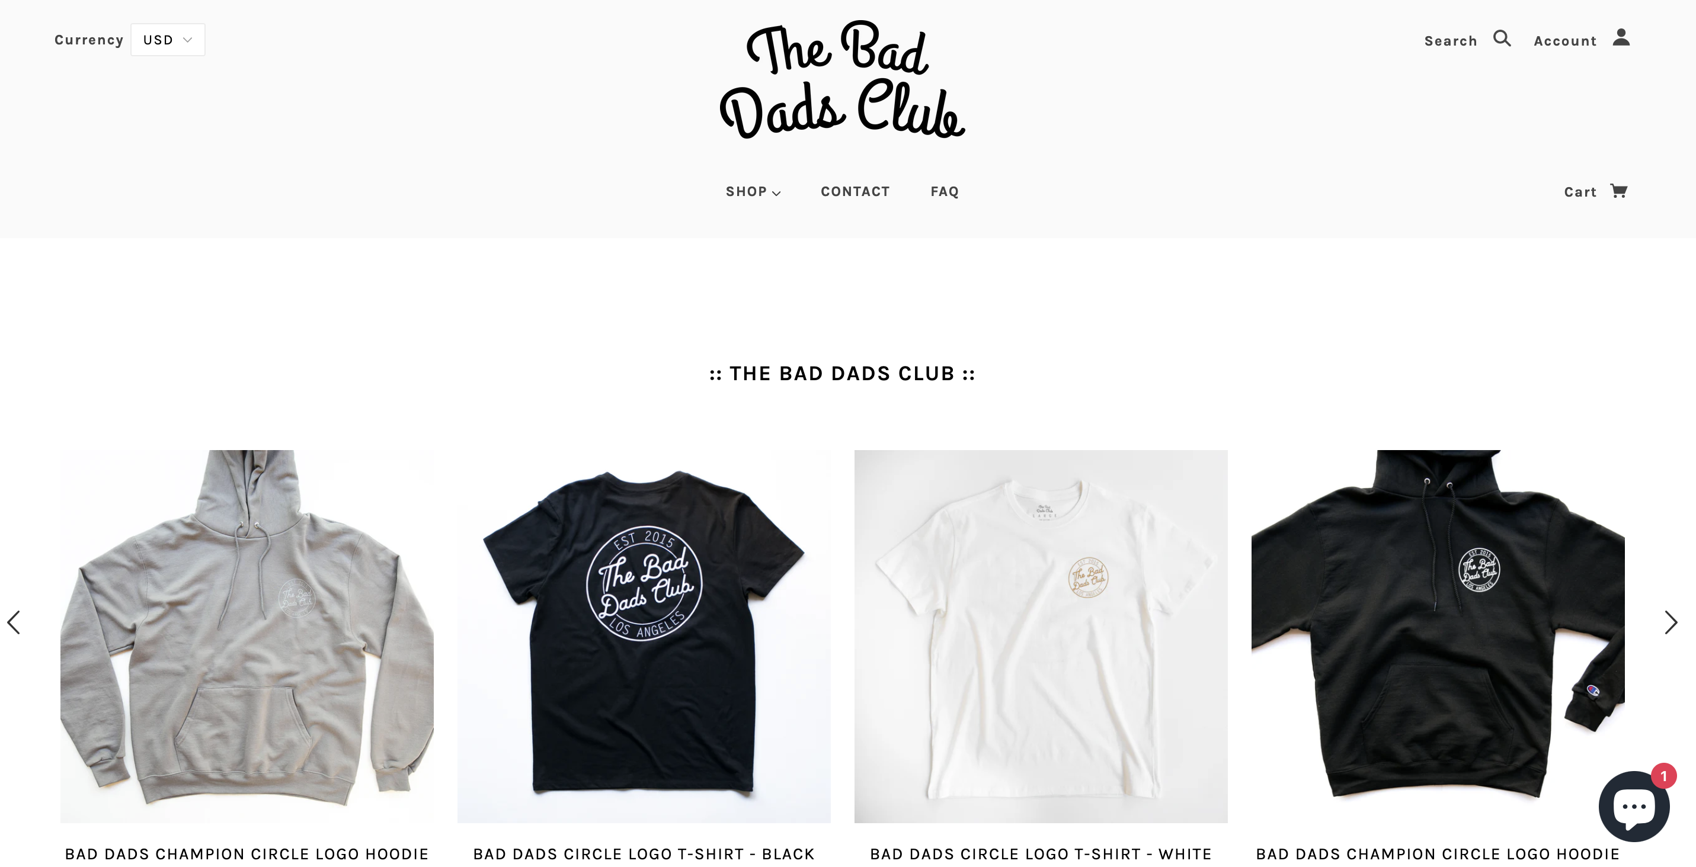Open the black Champion hoodie thumbnail
The height and width of the screenshot is (867, 1696).
coord(1438,636)
